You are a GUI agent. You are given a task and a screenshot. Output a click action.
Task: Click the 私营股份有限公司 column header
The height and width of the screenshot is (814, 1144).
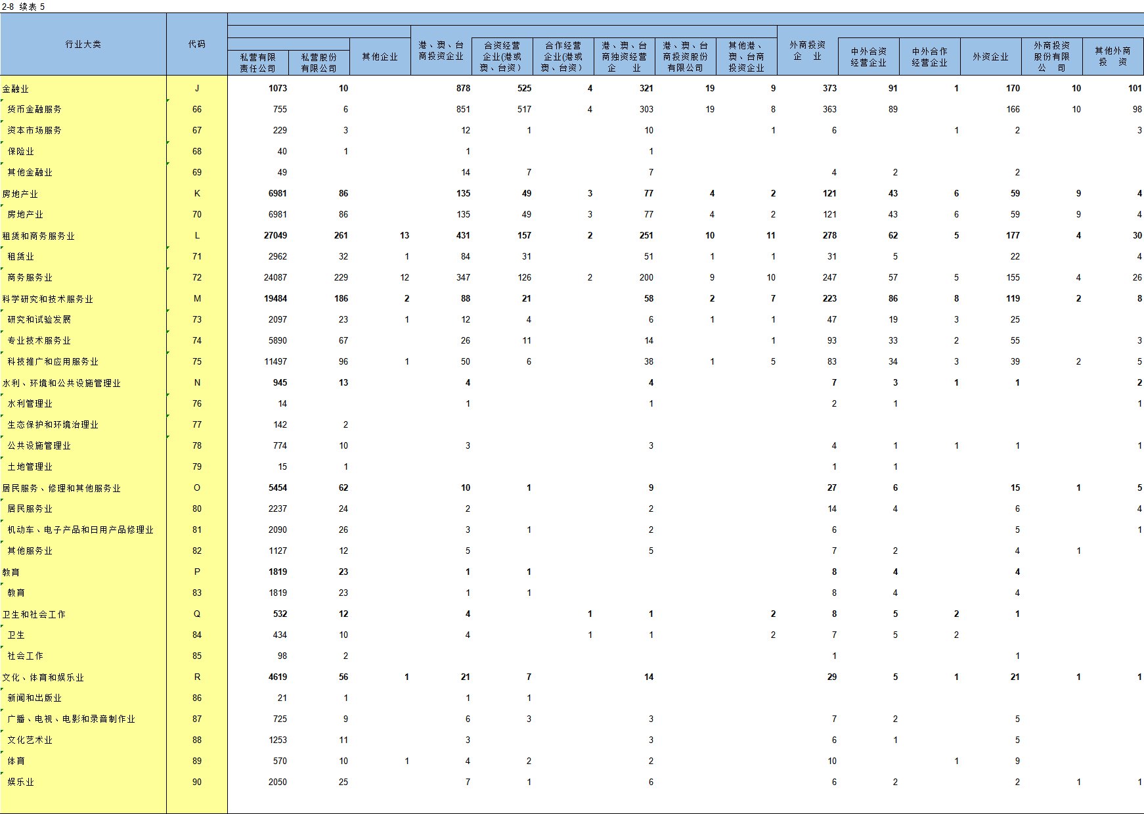pos(319,62)
